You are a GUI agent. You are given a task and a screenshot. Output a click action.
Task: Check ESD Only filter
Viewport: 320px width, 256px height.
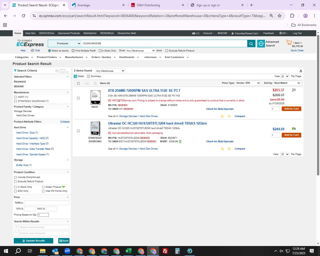pyautogui.click(x=15, y=191)
